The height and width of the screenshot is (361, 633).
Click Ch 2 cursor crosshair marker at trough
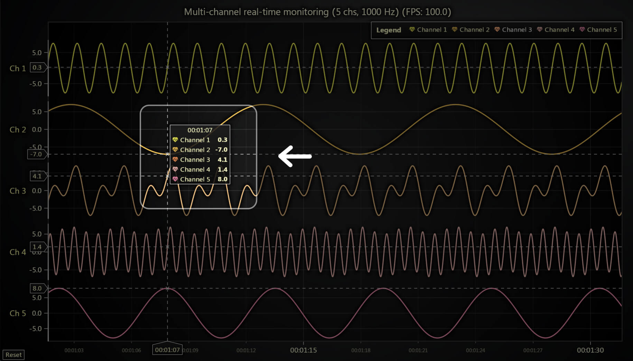coord(167,154)
